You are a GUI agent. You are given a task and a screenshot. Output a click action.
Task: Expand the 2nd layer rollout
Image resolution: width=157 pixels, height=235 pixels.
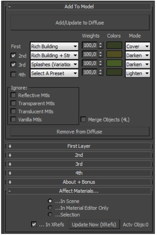[79, 155]
